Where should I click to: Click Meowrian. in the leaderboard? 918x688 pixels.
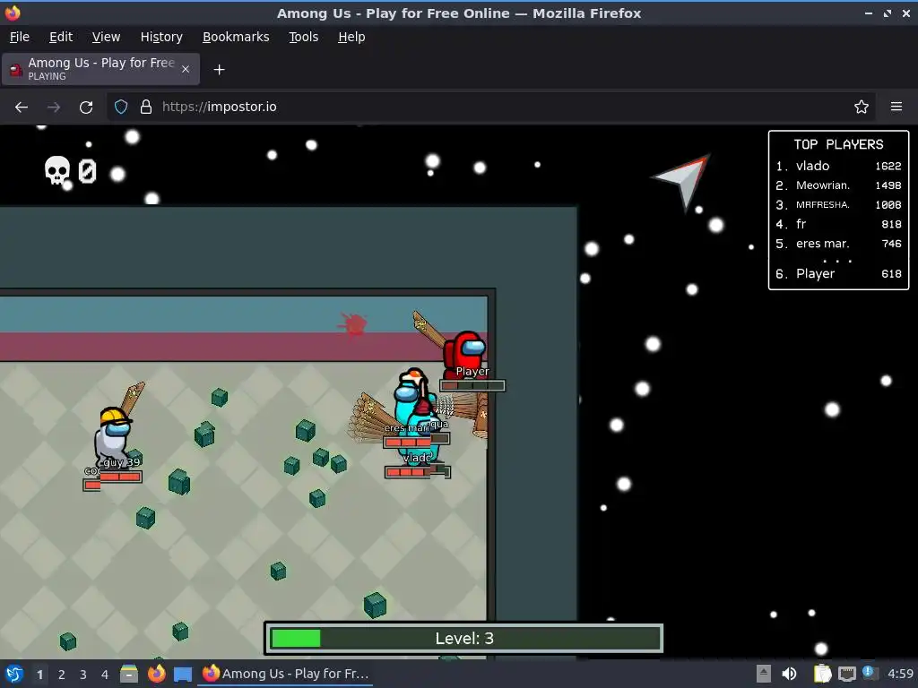(823, 185)
